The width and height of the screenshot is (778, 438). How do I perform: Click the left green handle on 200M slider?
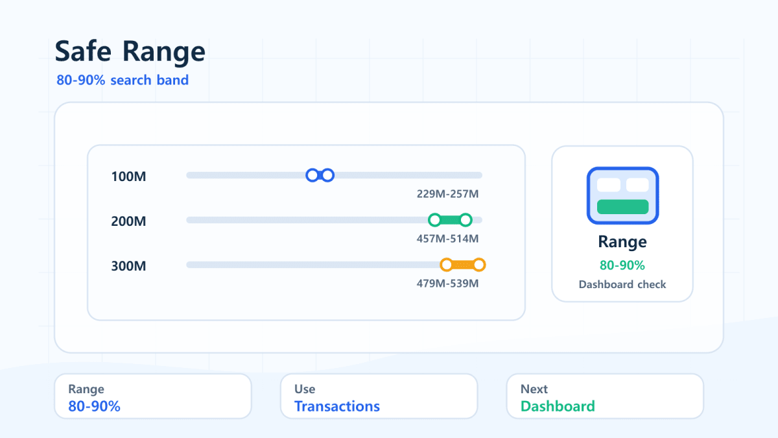(434, 220)
